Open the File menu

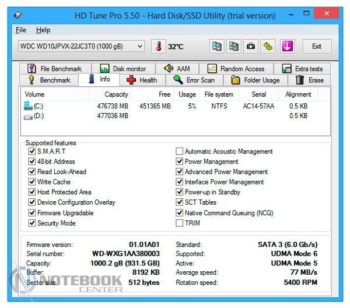coord(21,30)
